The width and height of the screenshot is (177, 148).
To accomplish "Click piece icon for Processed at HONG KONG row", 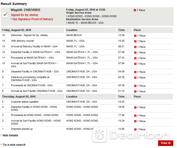I will pos(135,116).
